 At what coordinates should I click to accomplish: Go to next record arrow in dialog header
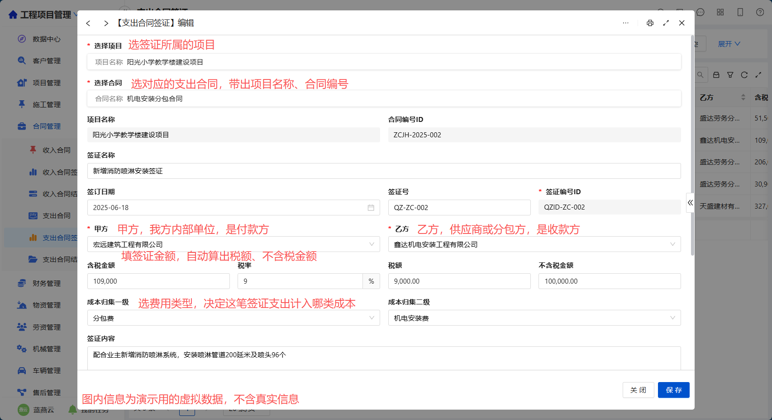tap(106, 23)
